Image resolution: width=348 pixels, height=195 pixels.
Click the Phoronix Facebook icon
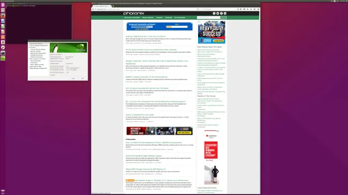tap(214, 13)
